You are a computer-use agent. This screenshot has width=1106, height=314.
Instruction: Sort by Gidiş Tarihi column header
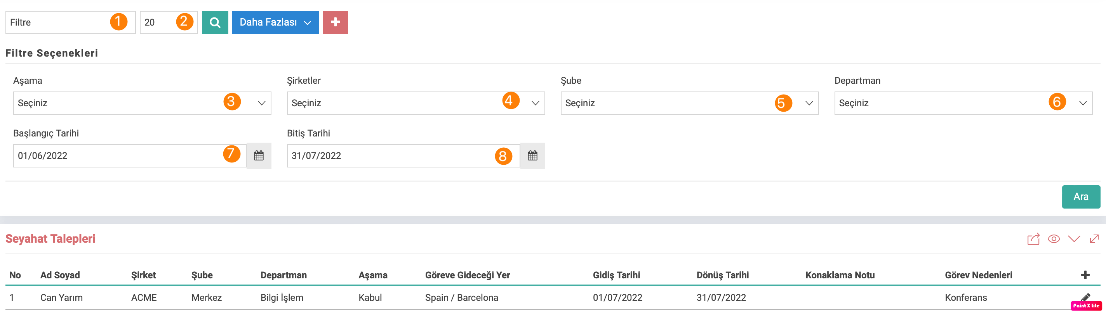pyautogui.click(x=616, y=275)
